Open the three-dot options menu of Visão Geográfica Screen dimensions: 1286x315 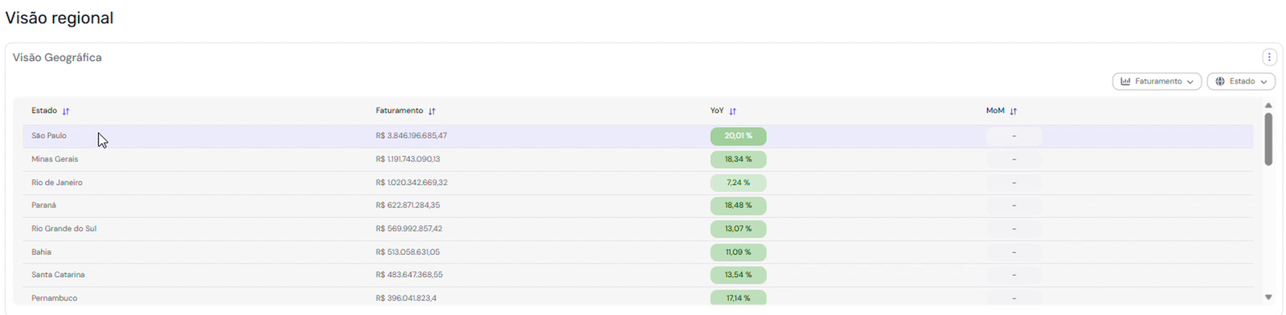[1269, 57]
